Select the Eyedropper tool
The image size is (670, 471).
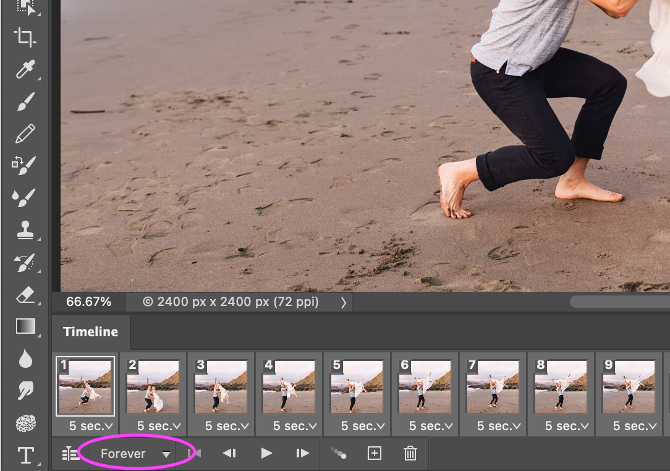point(25,70)
